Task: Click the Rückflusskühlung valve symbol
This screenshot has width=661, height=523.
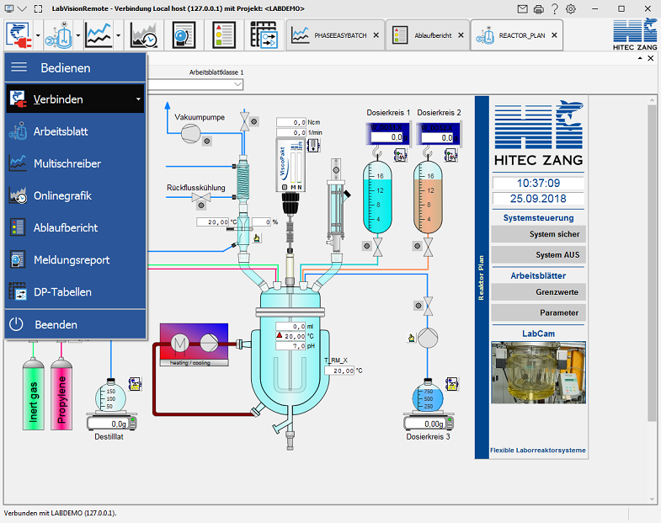Action: point(201,196)
